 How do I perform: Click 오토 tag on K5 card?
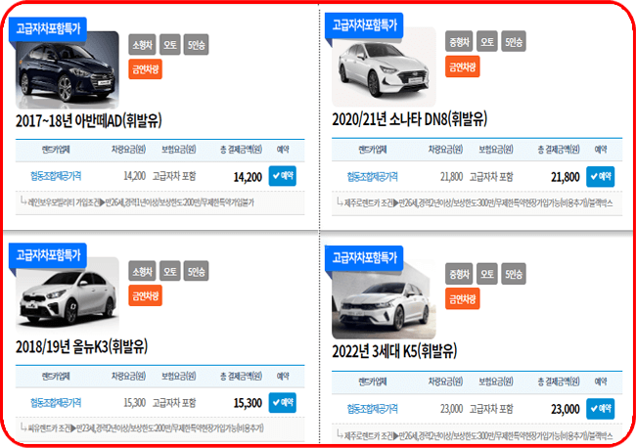[x=486, y=274]
